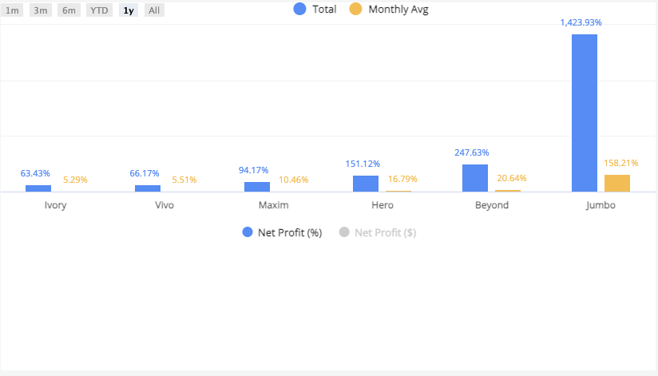The width and height of the screenshot is (658, 376).
Task: Click the Jumbo axis label
Action: tap(601, 205)
